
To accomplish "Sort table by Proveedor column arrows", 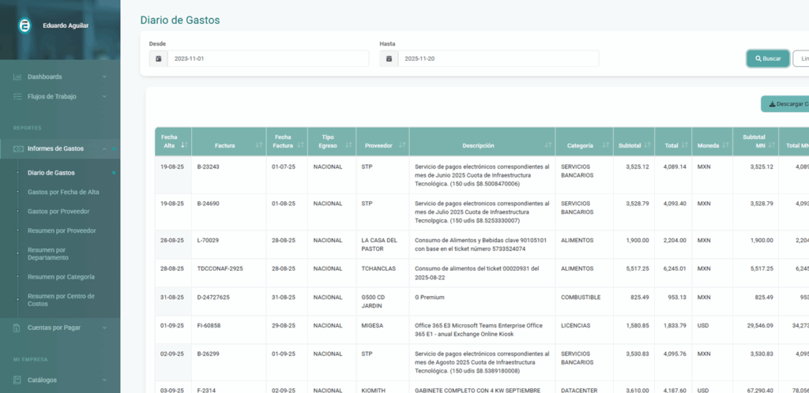I will 402,145.
